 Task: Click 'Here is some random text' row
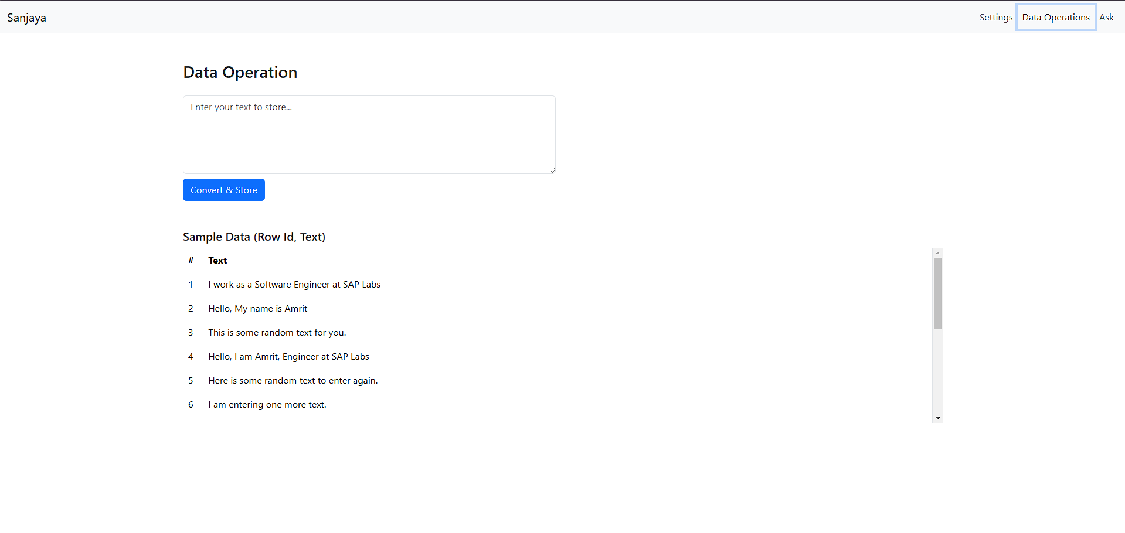293,381
